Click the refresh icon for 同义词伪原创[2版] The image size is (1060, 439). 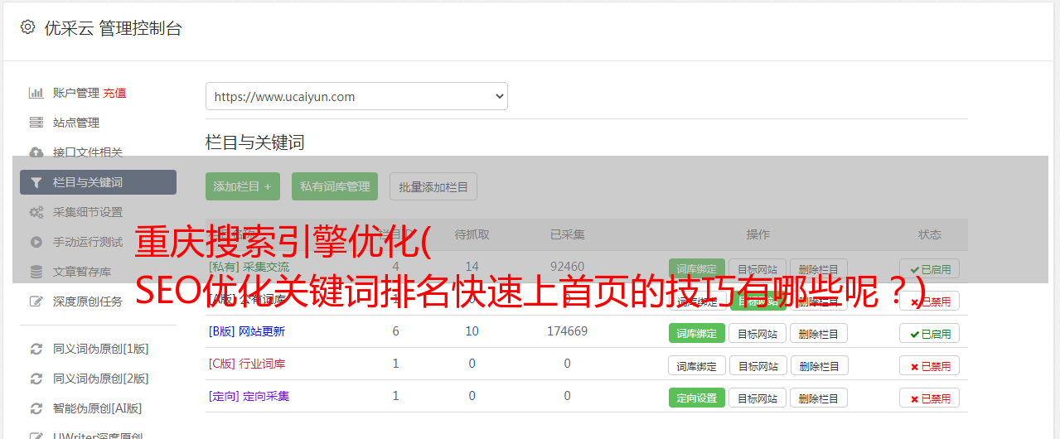click(36, 379)
